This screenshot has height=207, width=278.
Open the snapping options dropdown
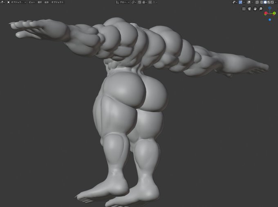click(x=144, y=2)
